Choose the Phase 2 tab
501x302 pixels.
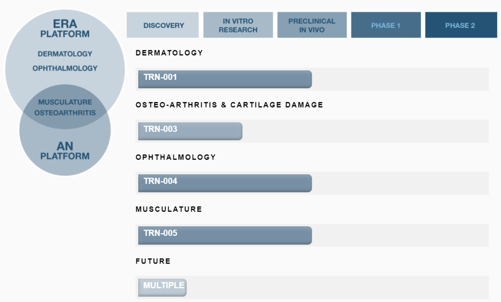tap(460, 25)
